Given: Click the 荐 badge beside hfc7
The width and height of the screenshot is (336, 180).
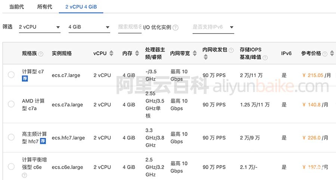Looking at the screenshot, I should click(x=43, y=141).
